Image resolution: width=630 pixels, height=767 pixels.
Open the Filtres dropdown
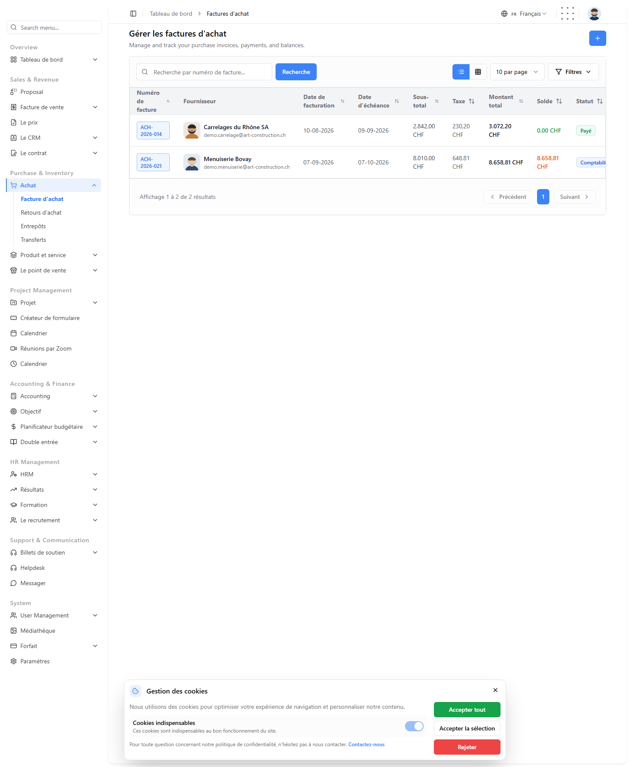tap(574, 72)
